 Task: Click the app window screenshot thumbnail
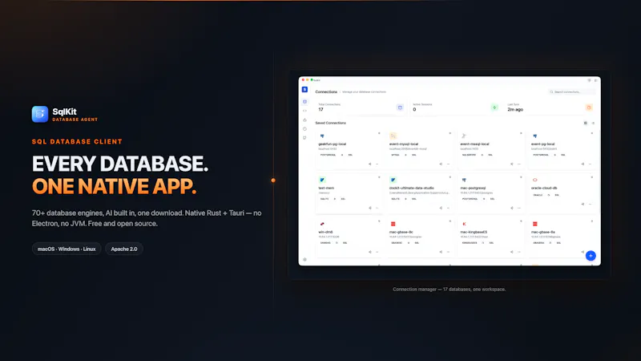click(x=450, y=171)
